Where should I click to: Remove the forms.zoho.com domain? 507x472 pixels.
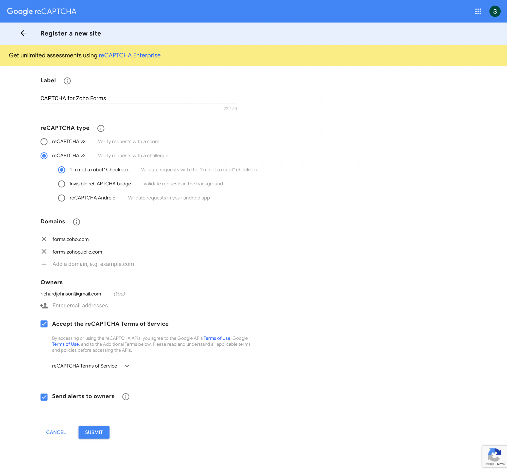click(x=44, y=239)
